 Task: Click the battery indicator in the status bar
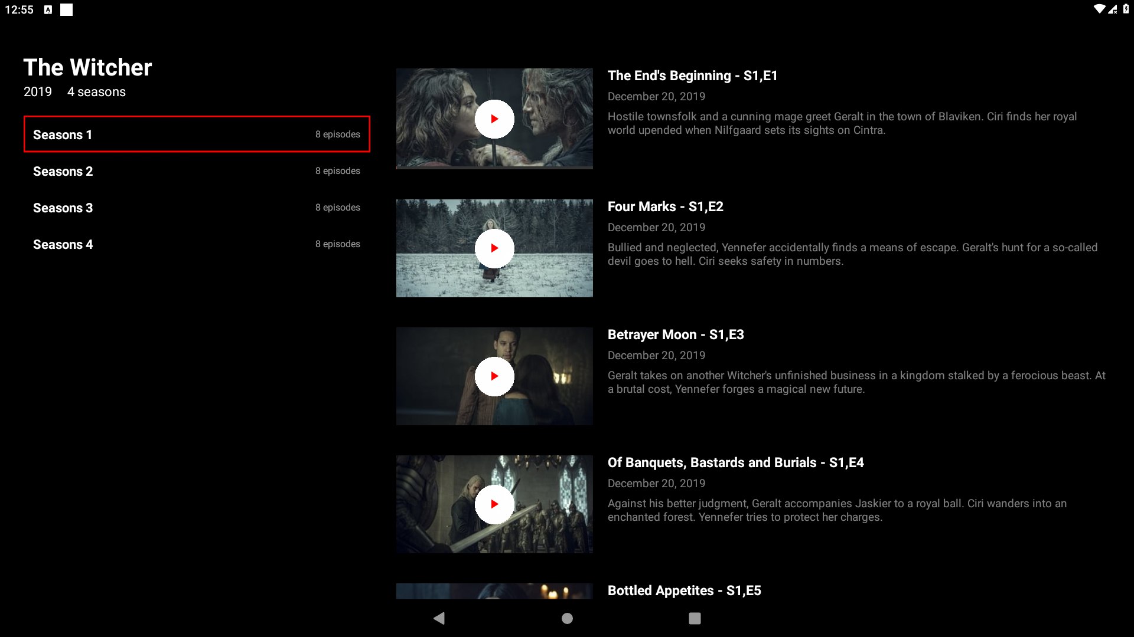pyautogui.click(x=1126, y=9)
